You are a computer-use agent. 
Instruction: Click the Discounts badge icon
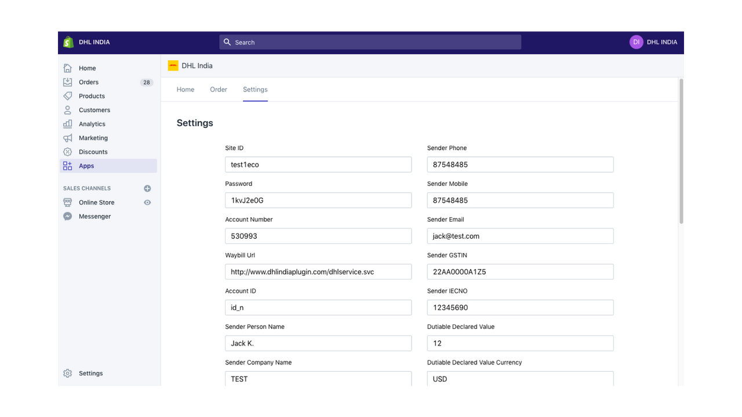68,152
